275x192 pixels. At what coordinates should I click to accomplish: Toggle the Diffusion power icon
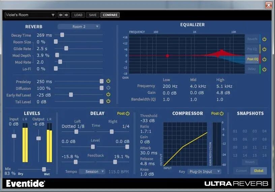pos(109,87)
